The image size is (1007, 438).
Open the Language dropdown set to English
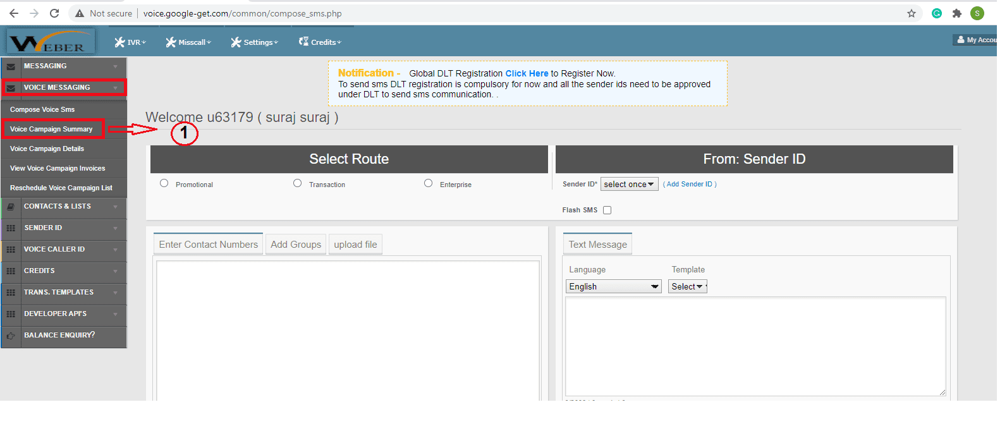coord(613,286)
